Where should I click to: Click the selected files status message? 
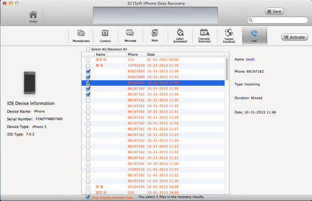tap(171, 197)
